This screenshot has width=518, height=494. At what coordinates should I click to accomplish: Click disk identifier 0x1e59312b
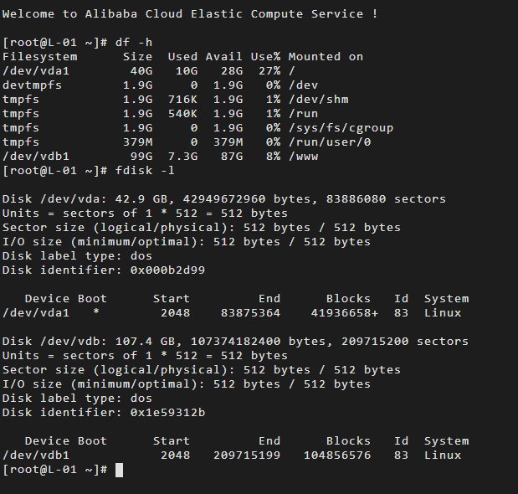168,413
